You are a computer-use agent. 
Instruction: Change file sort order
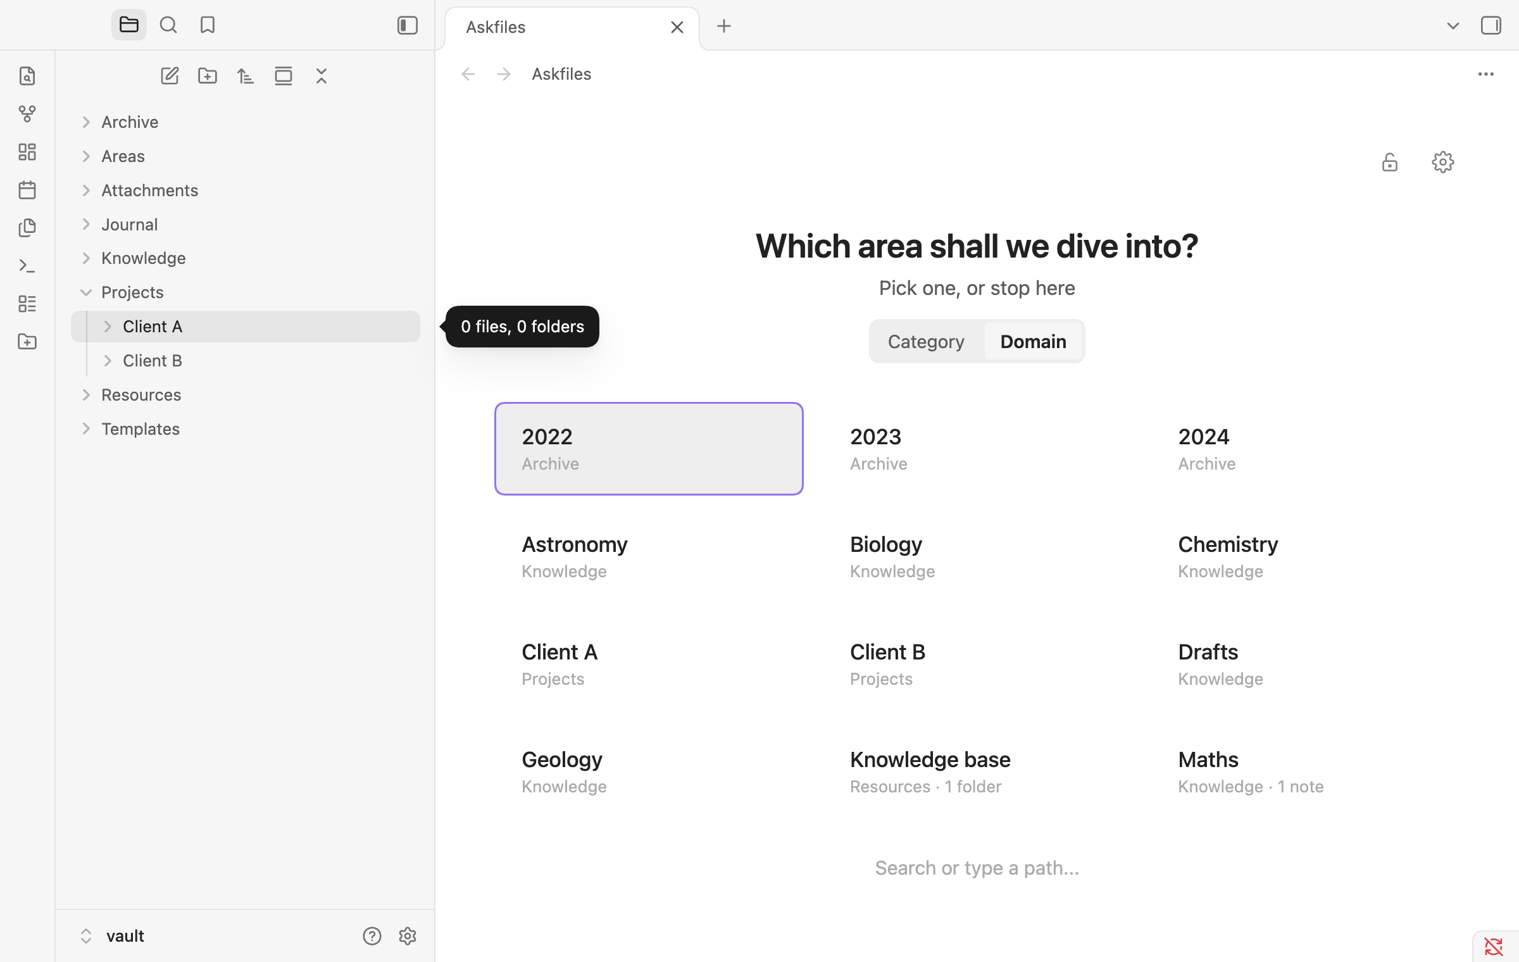(246, 76)
